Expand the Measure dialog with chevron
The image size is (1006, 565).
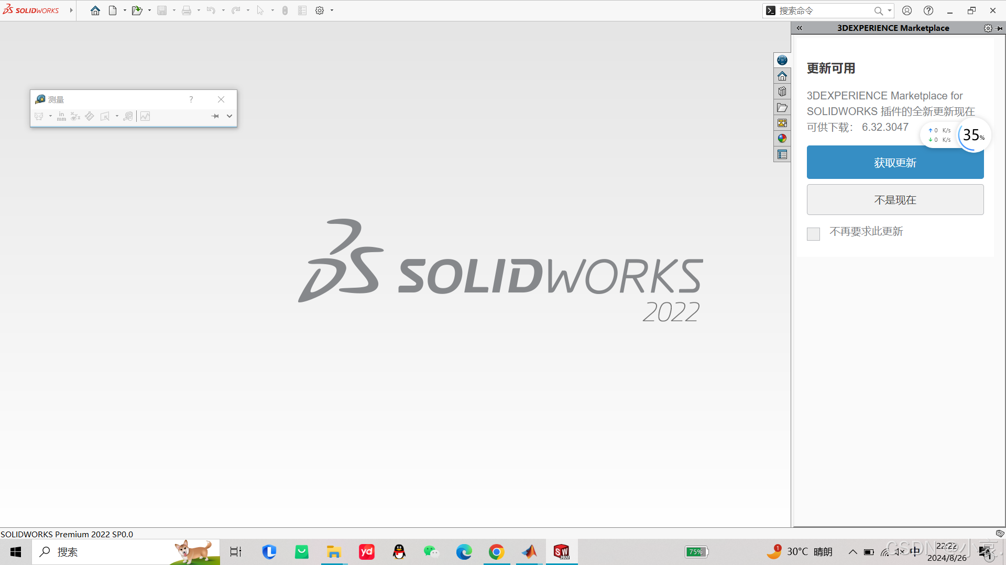click(x=229, y=116)
